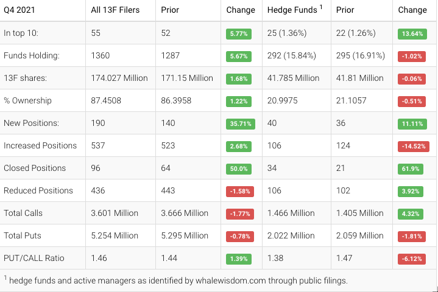Select the Closed Positions row label

tap(35, 168)
